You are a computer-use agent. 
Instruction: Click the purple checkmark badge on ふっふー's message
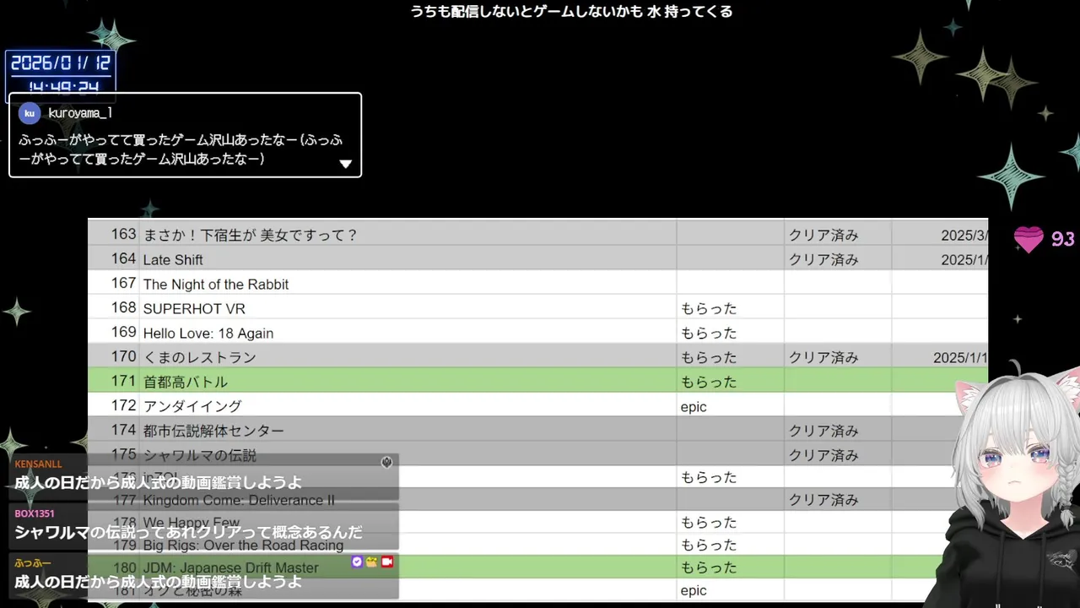[357, 562]
